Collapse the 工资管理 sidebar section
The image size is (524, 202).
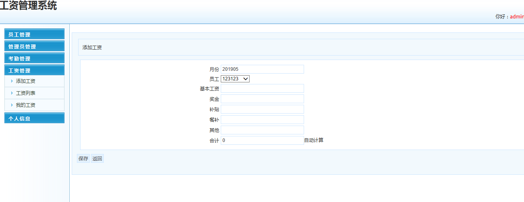pyautogui.click(x=34, y=70)
